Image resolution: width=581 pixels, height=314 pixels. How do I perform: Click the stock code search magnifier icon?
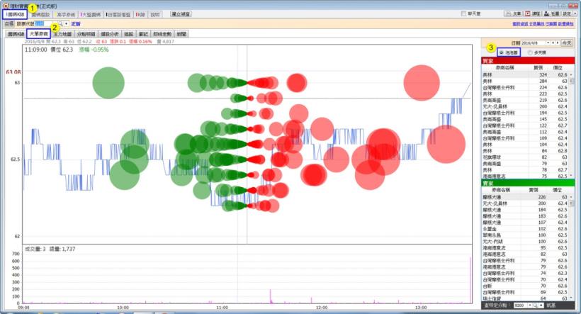61,23
